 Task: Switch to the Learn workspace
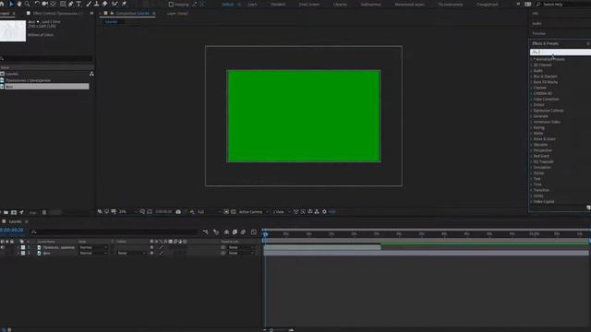point(252,5)
